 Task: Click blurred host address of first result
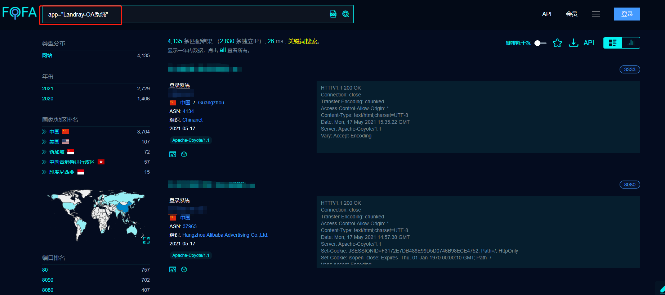(x=205, y=68)
